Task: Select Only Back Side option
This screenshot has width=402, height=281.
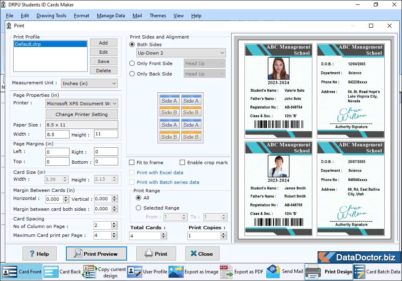Action: point(132,74)
